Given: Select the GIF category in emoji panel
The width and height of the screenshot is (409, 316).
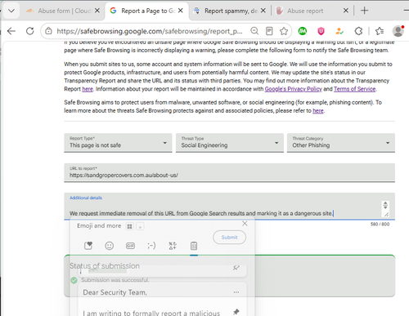Looking at the screenshot, I should point(130,246).
